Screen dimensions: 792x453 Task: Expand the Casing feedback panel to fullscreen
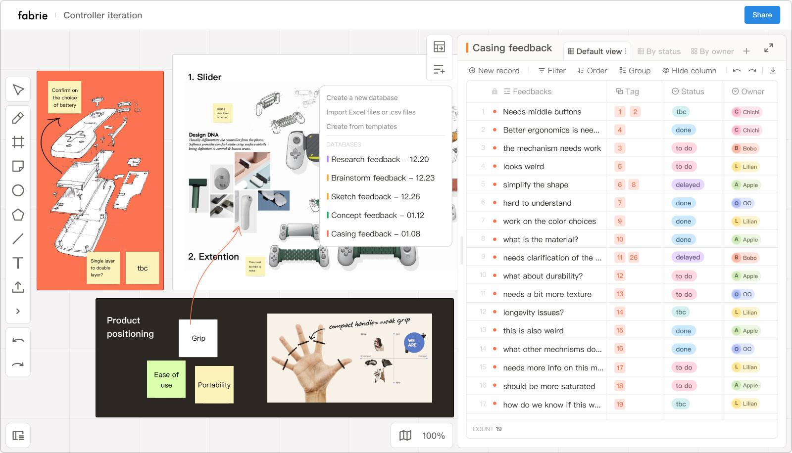click(x=768, y=48)
